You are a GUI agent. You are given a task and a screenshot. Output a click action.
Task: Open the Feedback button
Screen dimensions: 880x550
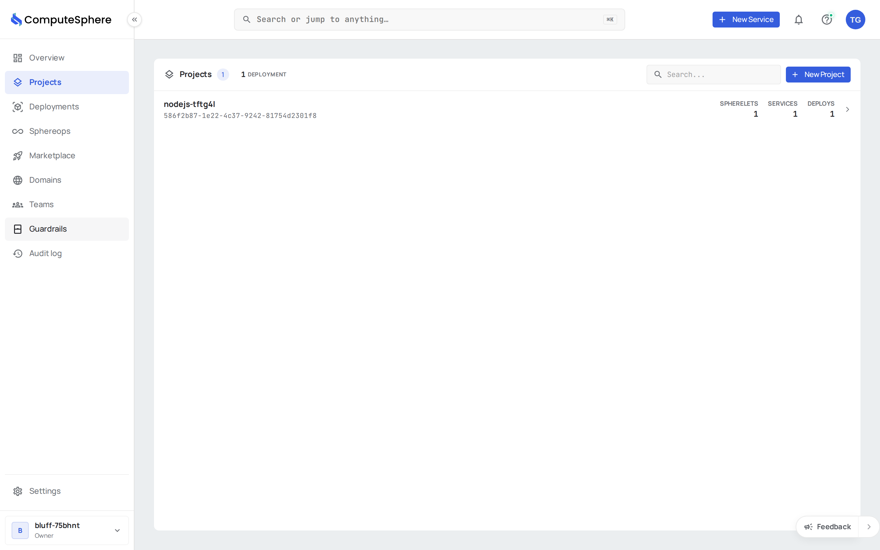pos(827,527)
